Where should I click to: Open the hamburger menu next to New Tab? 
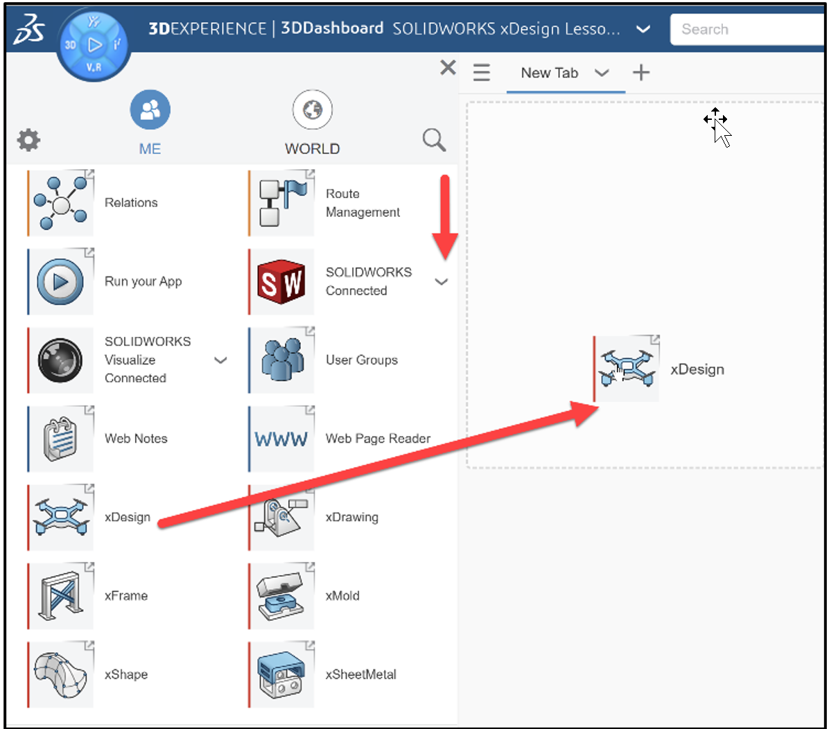(482, 72)
